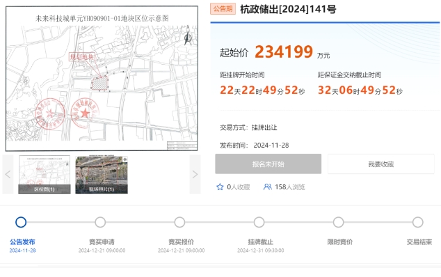441x277 pixels.
Task: Select the 挂牌截止 timeline step circle
Action: (x=259, y=222)
